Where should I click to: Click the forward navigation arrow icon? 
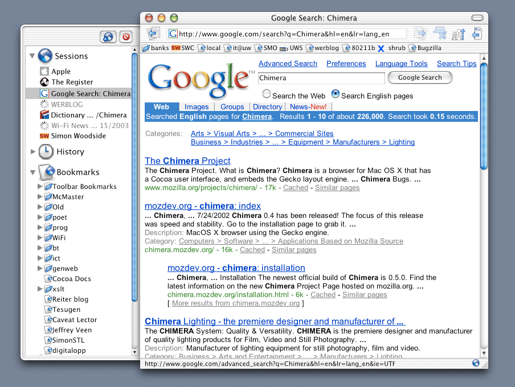point(420,34)
